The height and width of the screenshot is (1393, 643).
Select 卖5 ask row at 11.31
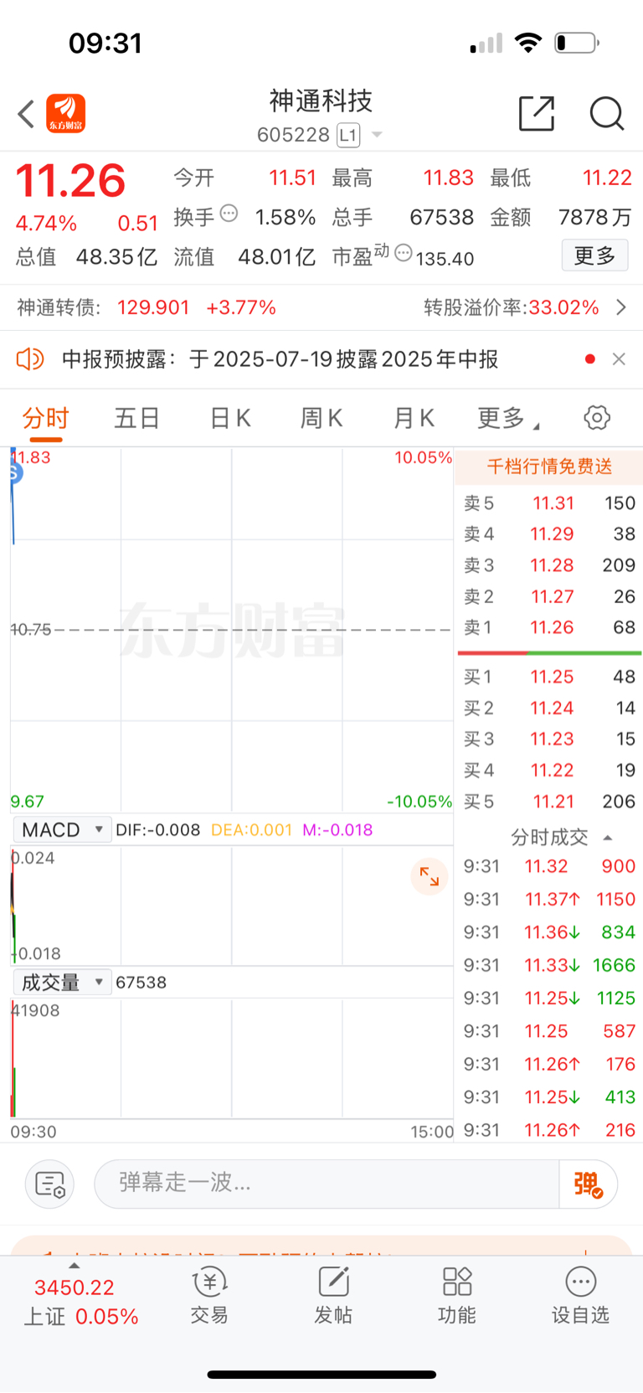(549, 503)
